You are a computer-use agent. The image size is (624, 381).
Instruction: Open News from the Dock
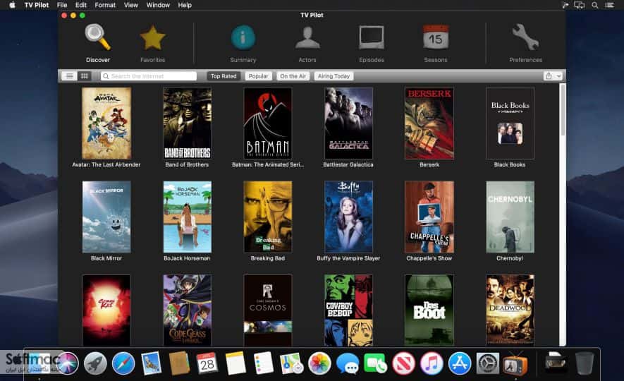(x=403, y=363)
